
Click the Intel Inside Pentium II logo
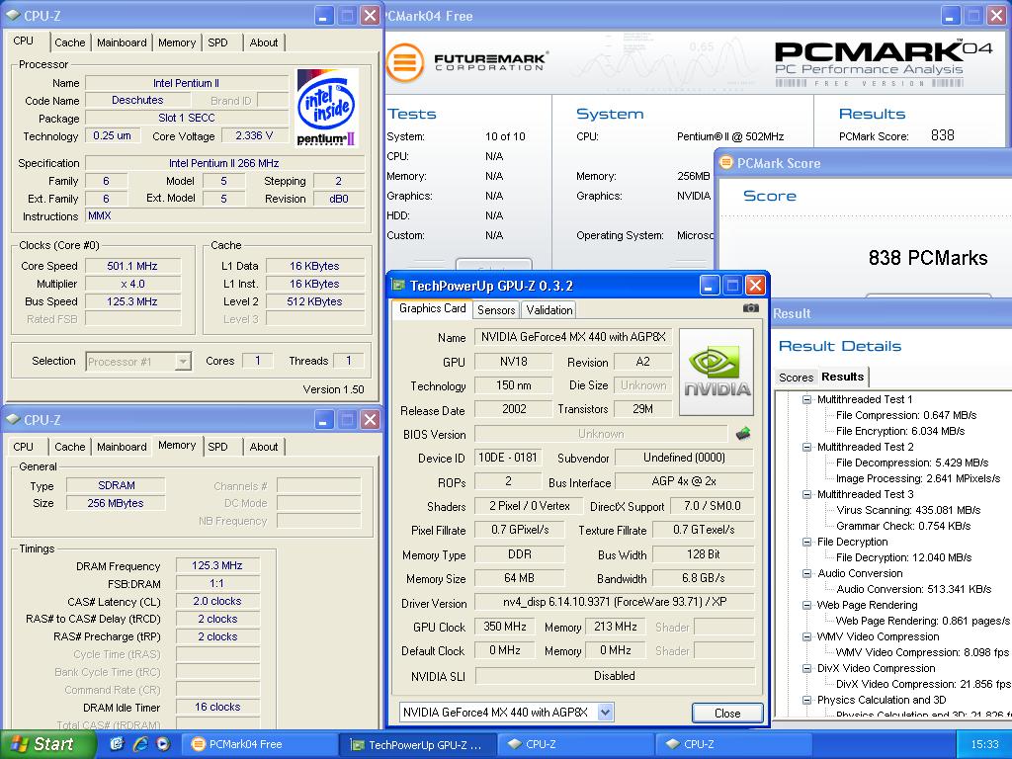coord(326,107)
